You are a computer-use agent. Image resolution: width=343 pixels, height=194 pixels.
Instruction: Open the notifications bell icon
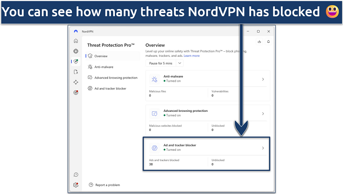(269, 42)
